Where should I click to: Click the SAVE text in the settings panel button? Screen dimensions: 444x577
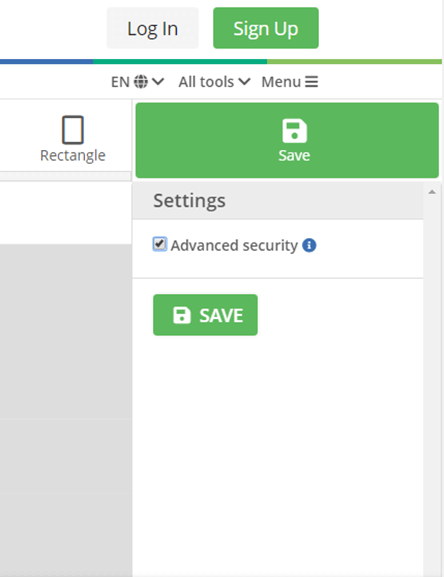tap(221, 316)
